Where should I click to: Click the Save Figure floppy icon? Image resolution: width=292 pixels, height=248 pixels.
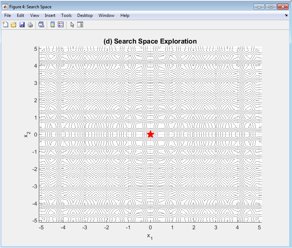tap(22, 24)
